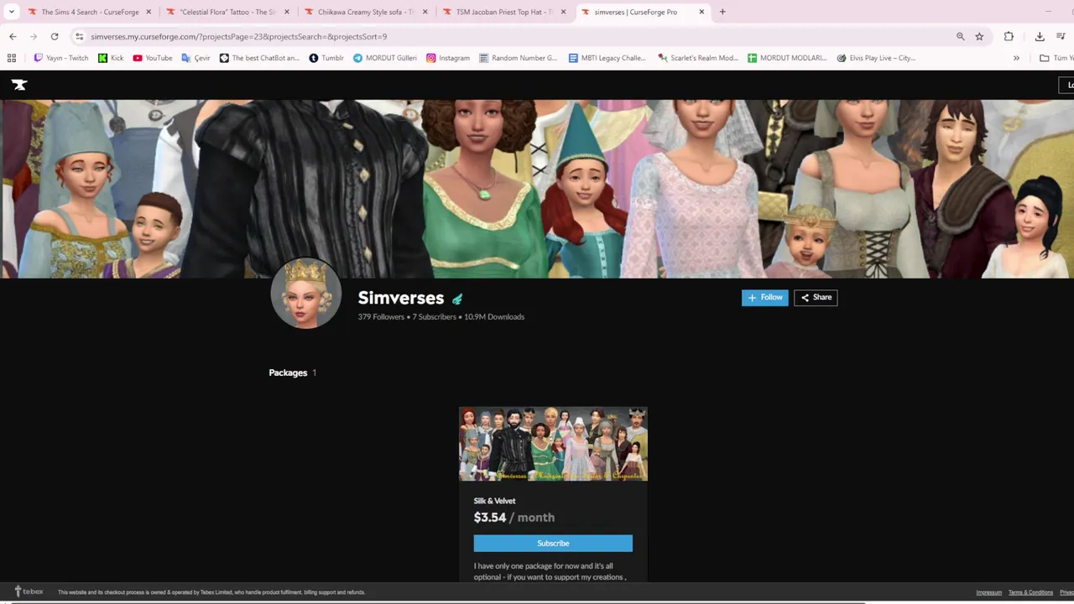Follow the Simverses creator
Screen dimensions: 1074x604
tap(764, 297)
